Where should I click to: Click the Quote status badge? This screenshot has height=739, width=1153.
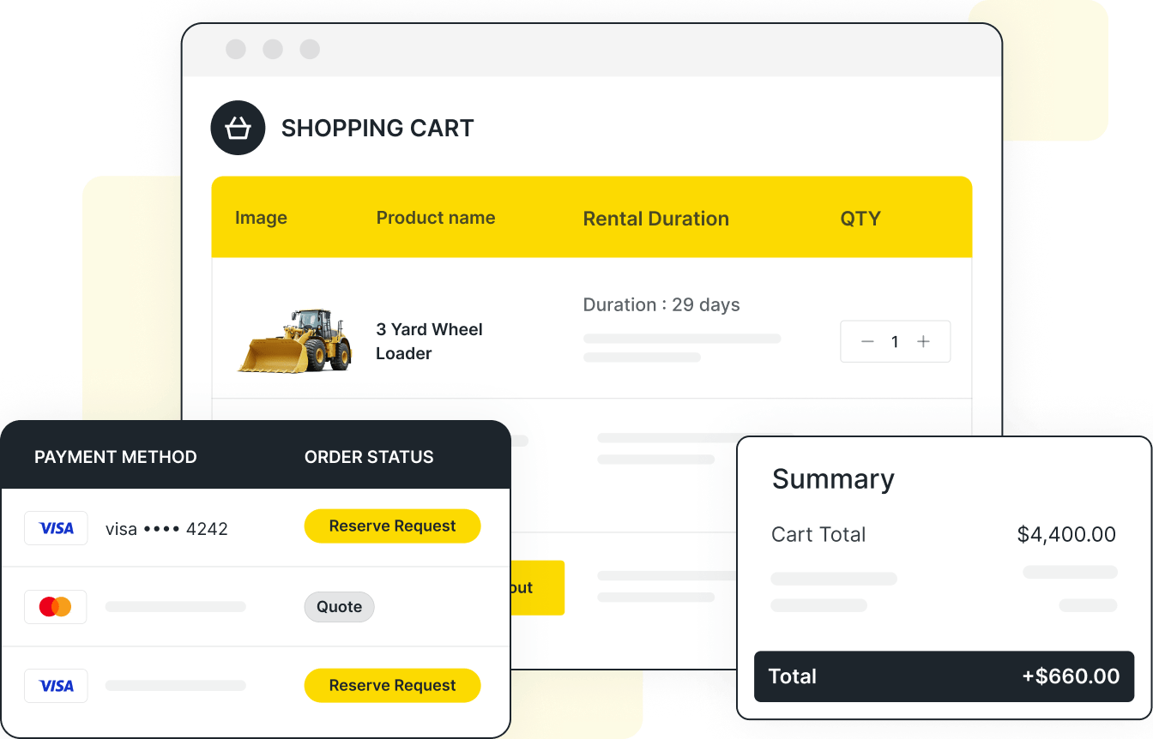click(339, 606)
